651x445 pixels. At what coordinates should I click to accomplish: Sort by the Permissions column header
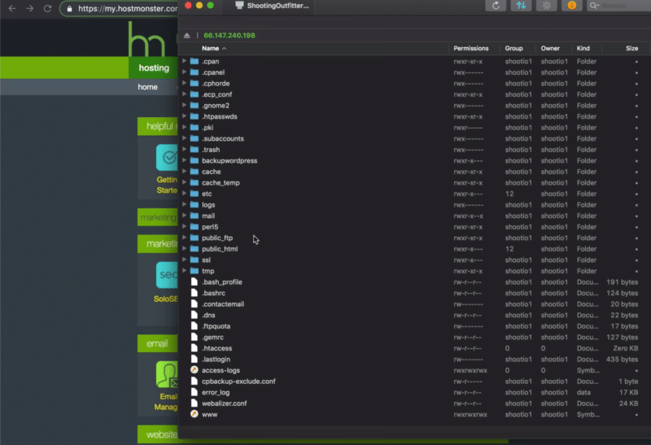point(471,49)
